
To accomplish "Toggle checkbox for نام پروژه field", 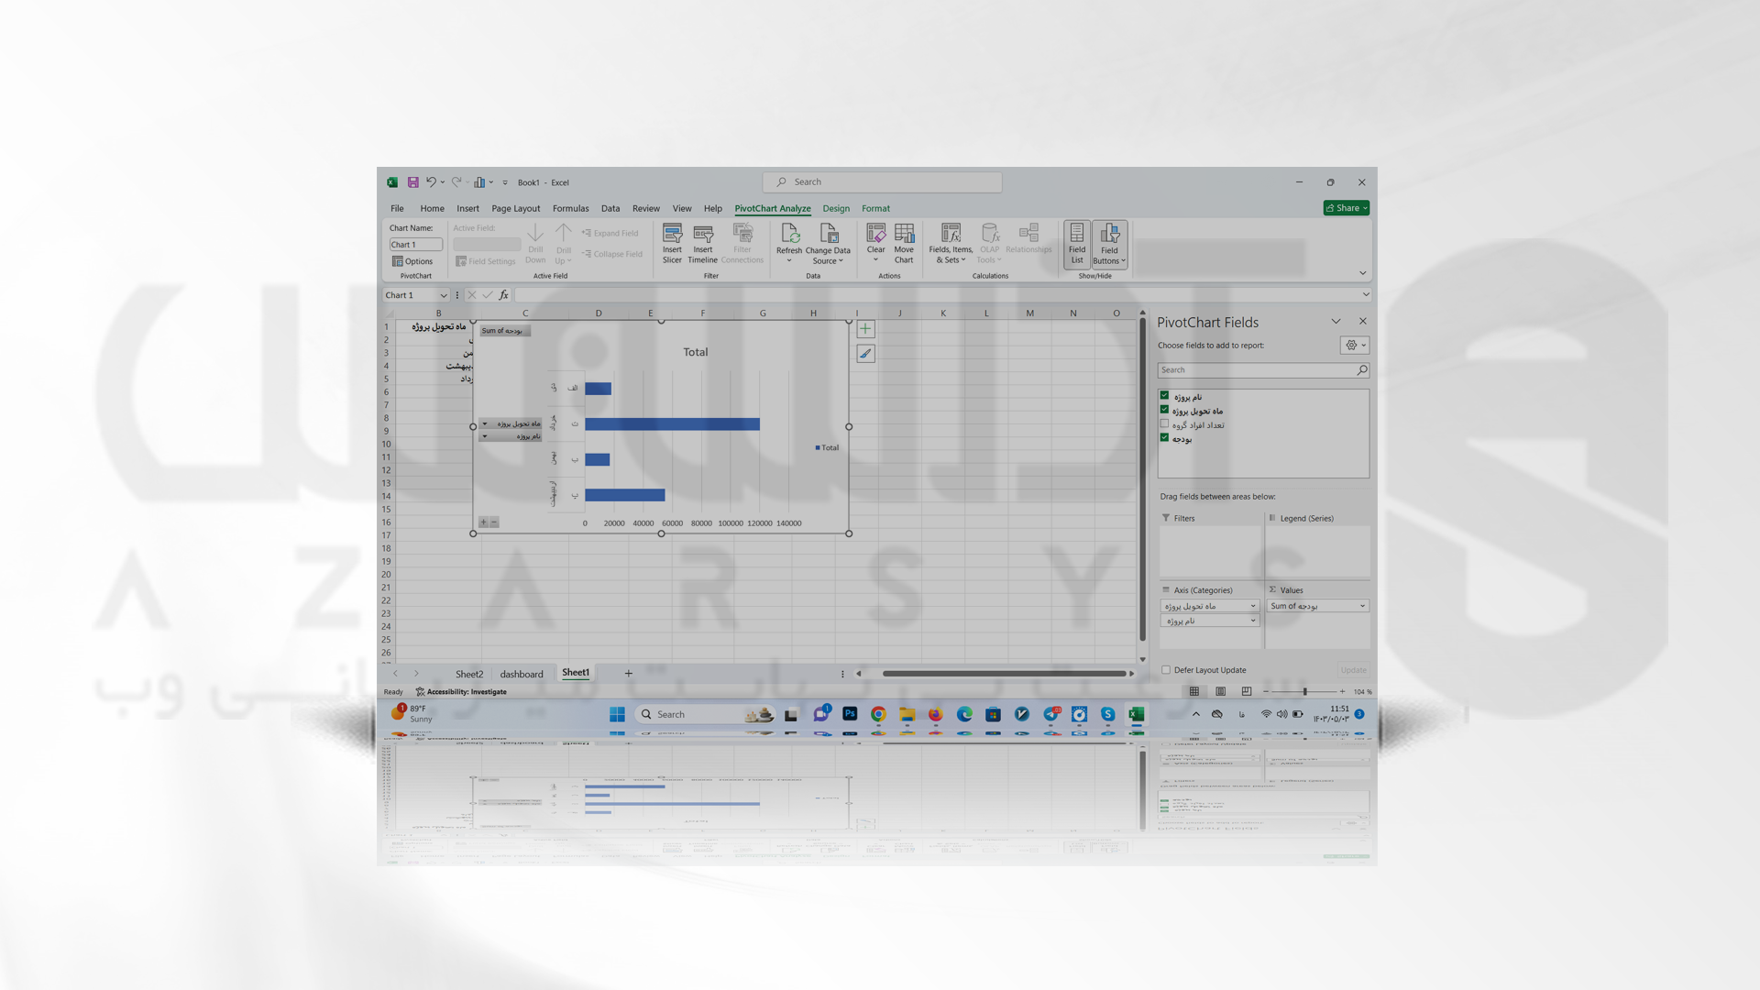I will [1164, 395].
